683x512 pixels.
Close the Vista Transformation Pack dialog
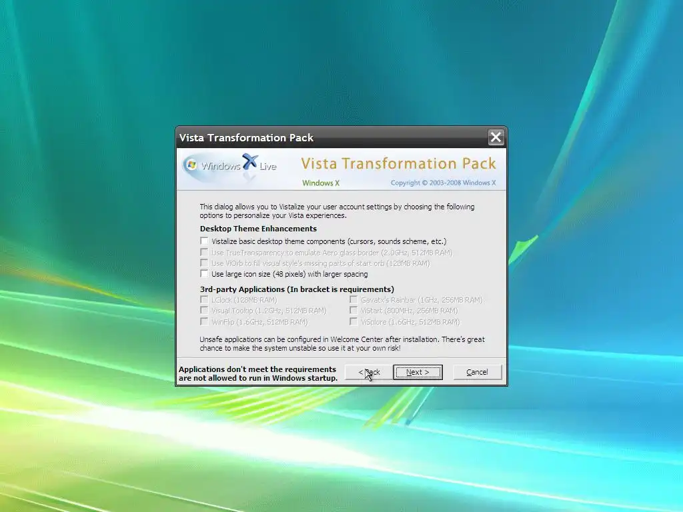pos(496,137)
